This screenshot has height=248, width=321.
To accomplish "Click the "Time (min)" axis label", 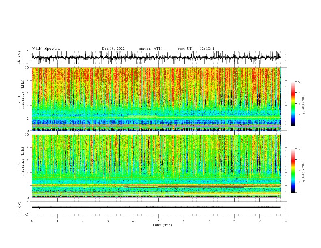I will pos(162,225).
